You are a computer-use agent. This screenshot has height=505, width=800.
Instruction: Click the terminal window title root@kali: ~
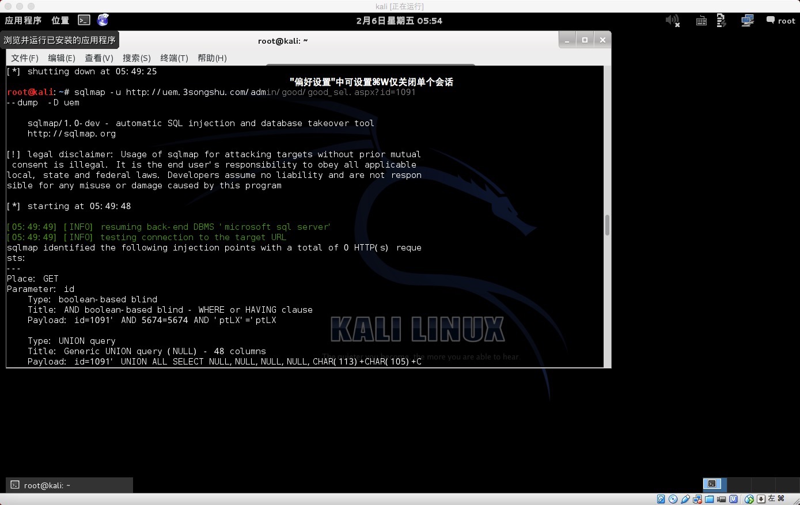pos(283,41)
